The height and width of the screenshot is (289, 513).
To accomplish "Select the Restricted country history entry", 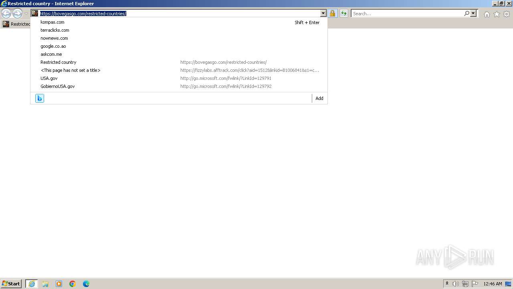I will [x=179, y=62].
